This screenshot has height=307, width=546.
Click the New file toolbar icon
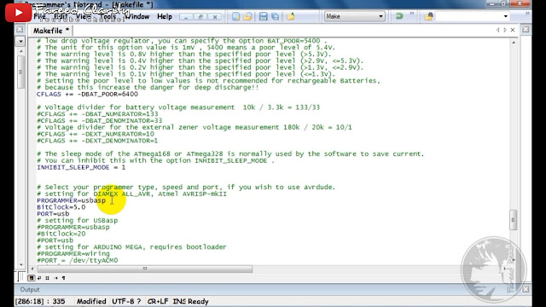point(235,16)
